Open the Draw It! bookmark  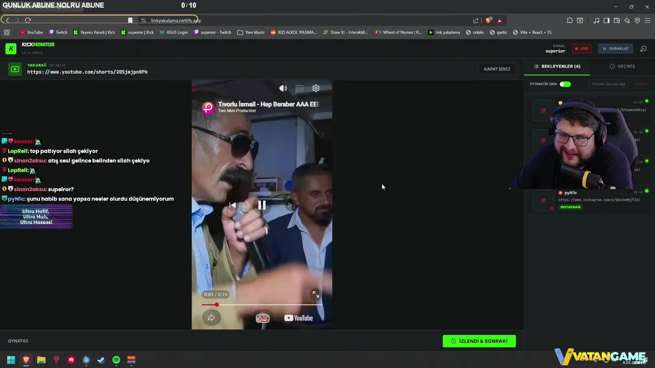click(345, 32)
